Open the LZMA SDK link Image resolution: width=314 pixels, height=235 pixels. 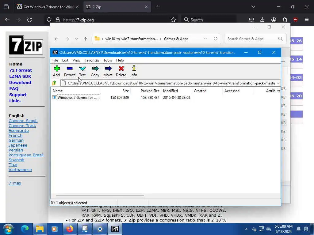click(x=20, y=76)
